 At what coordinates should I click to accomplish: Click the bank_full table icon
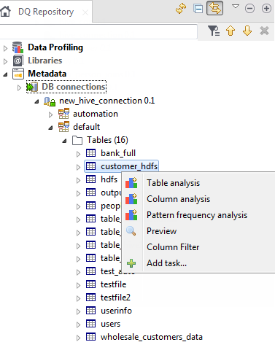(91, 153)
